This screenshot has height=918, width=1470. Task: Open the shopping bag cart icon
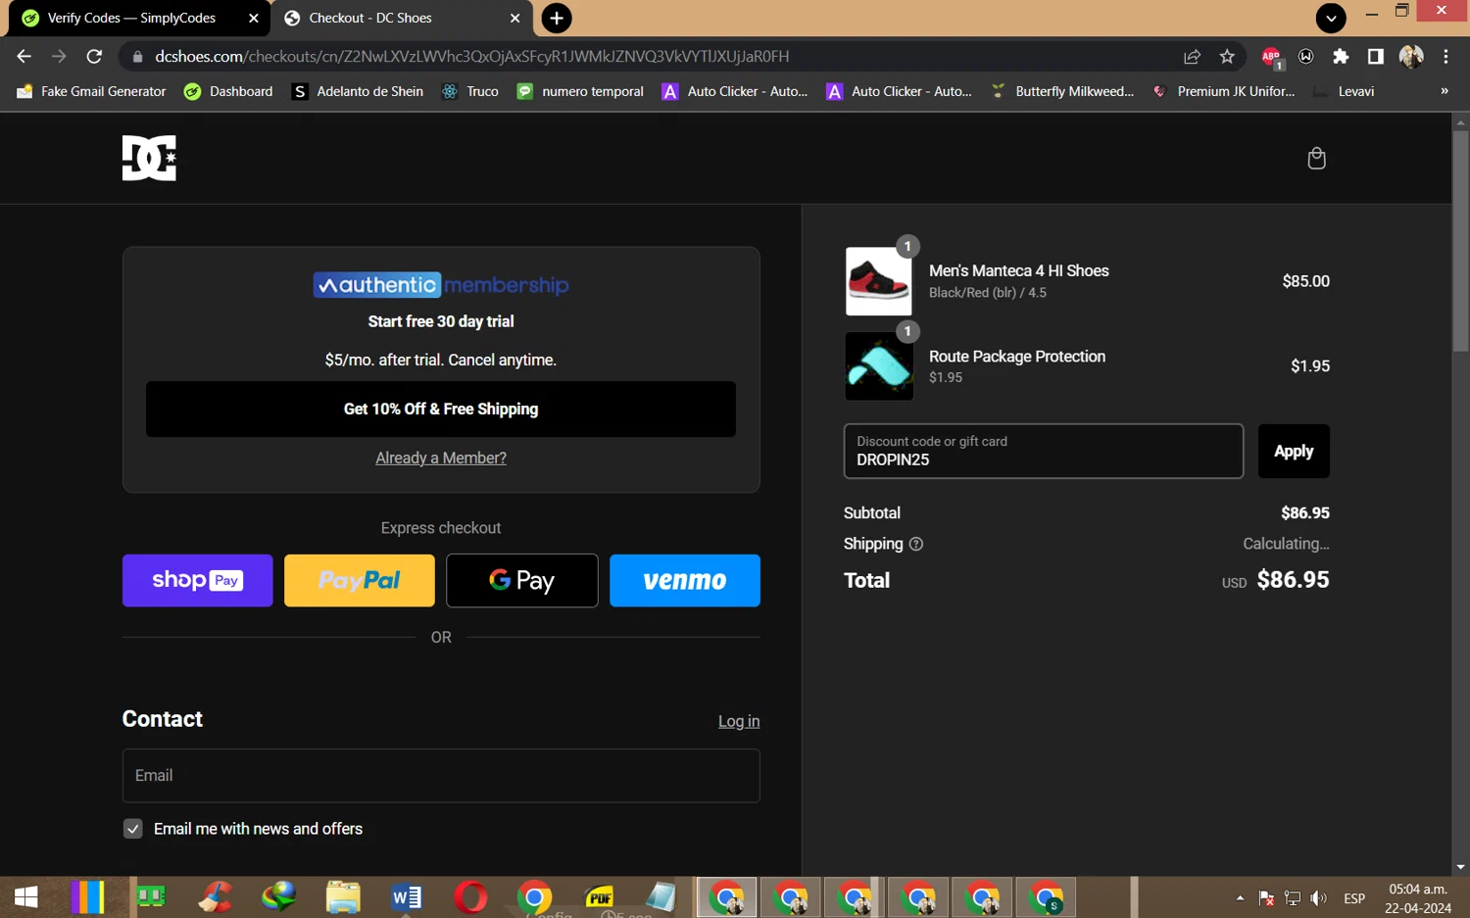point(1316,158)
